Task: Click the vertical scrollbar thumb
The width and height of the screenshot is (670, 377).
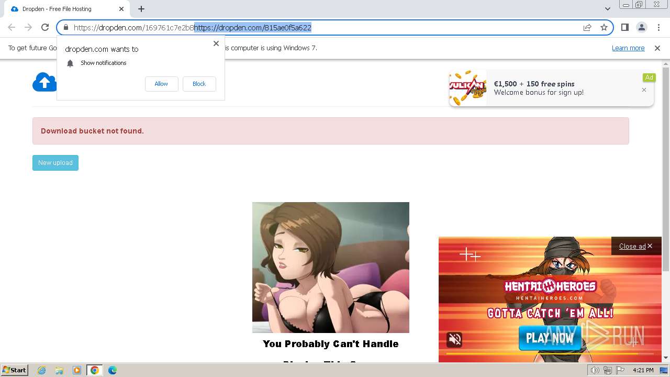Action: 666,169
